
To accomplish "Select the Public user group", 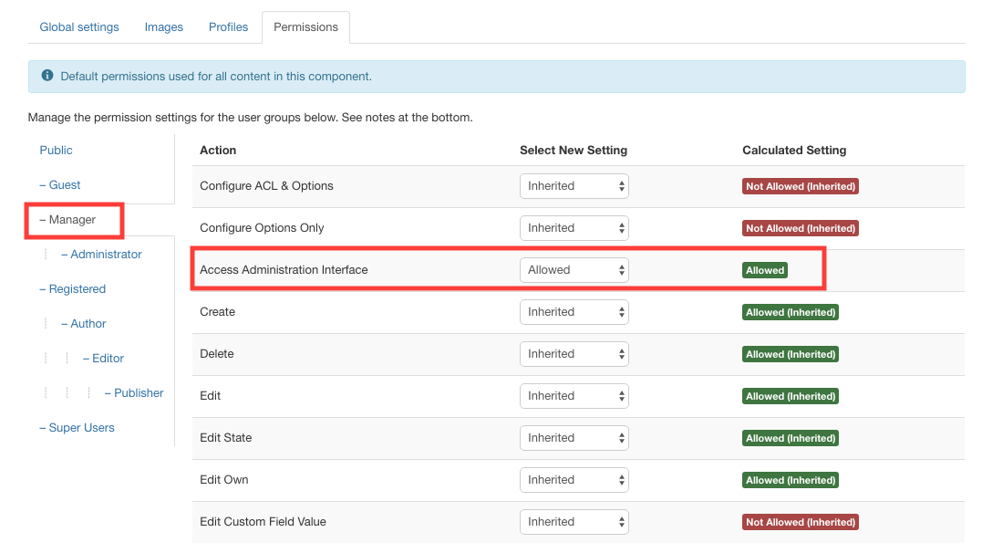I will tap(56, 150).
